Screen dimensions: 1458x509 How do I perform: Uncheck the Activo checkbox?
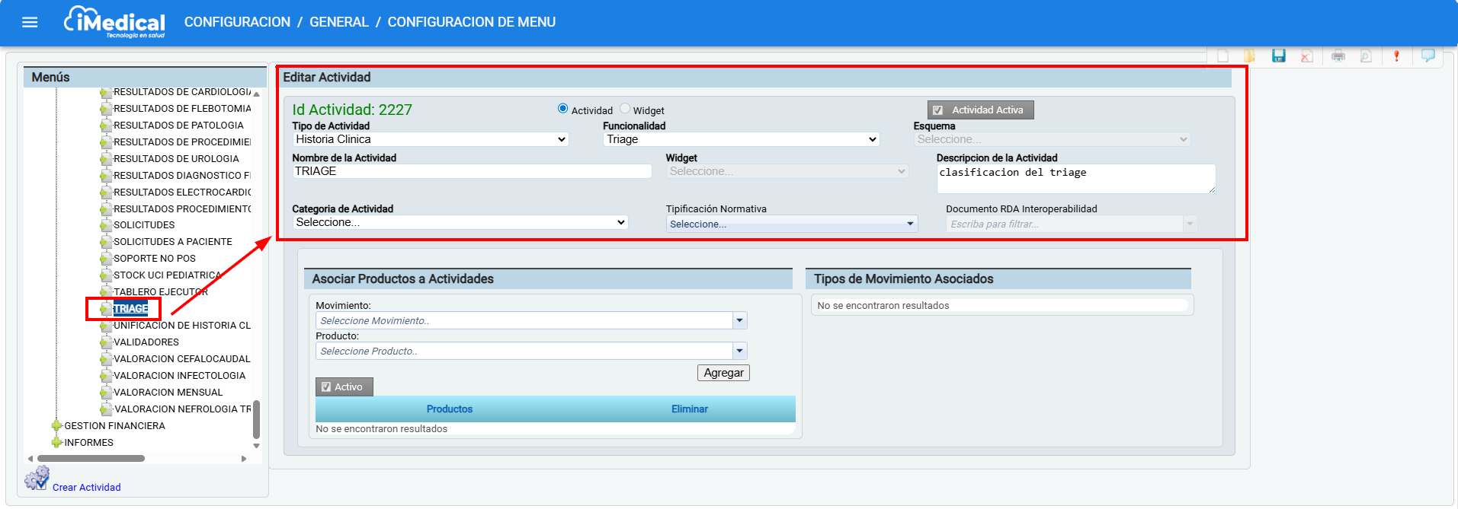(326, 387)
